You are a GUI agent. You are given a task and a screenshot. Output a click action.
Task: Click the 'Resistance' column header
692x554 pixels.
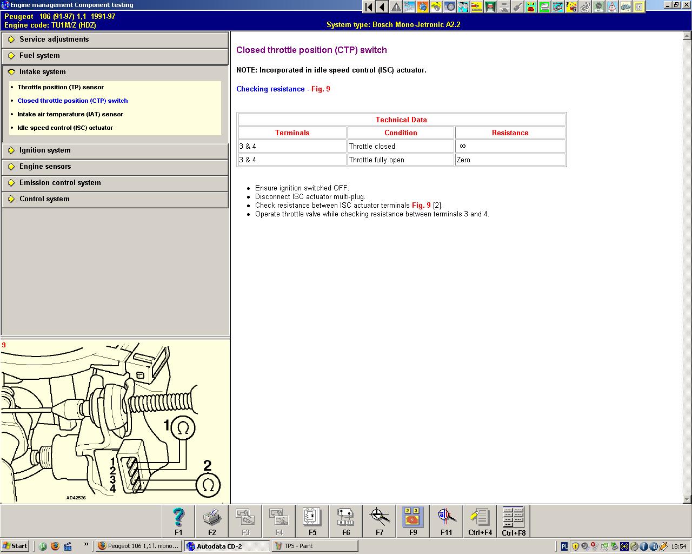pyautogui.click(x=510, y=133)
